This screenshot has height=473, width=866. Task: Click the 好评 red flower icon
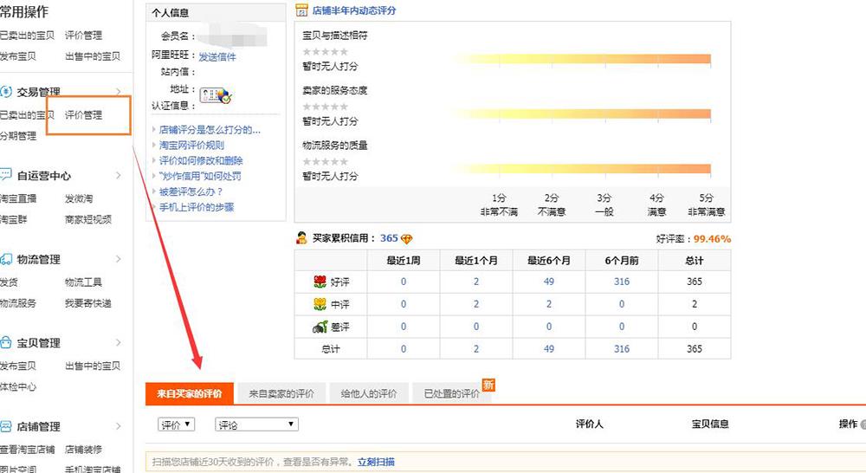pos(320,282)
